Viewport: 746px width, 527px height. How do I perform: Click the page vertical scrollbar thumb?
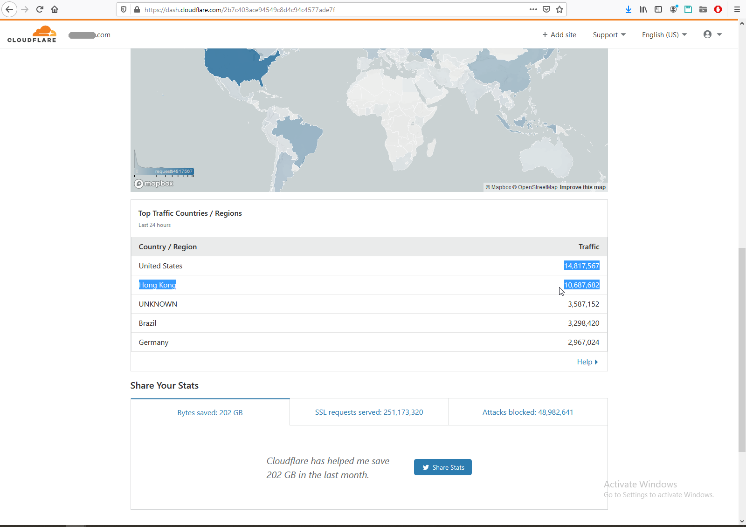click(742, 349)
